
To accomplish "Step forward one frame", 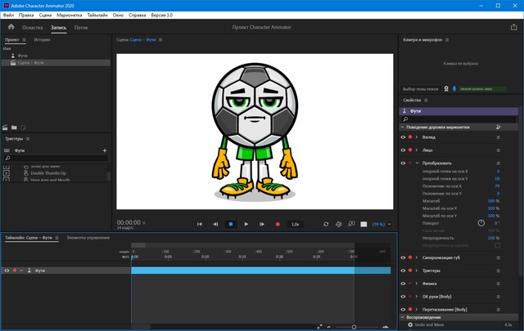I will [x=262, y=224].
